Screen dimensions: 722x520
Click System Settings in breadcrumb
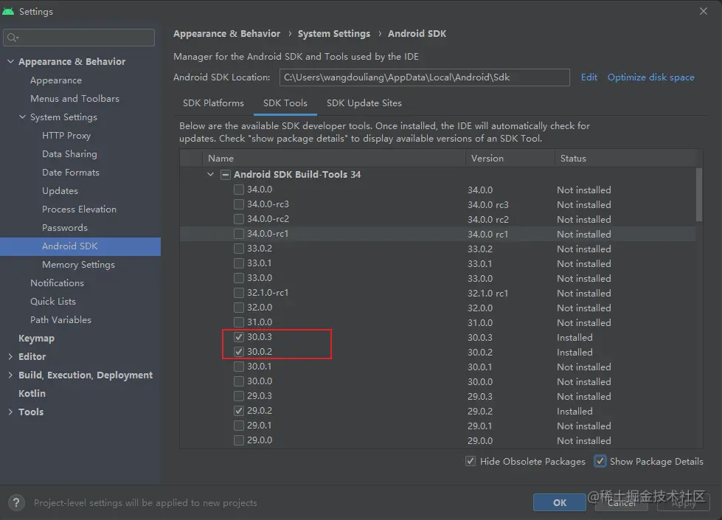[x=334, y=34]
